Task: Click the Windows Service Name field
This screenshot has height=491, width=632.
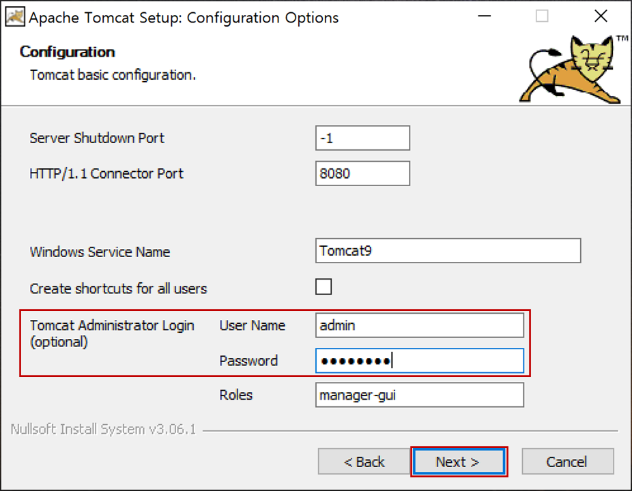Action: pyautogui.click(x=448, y=250)
